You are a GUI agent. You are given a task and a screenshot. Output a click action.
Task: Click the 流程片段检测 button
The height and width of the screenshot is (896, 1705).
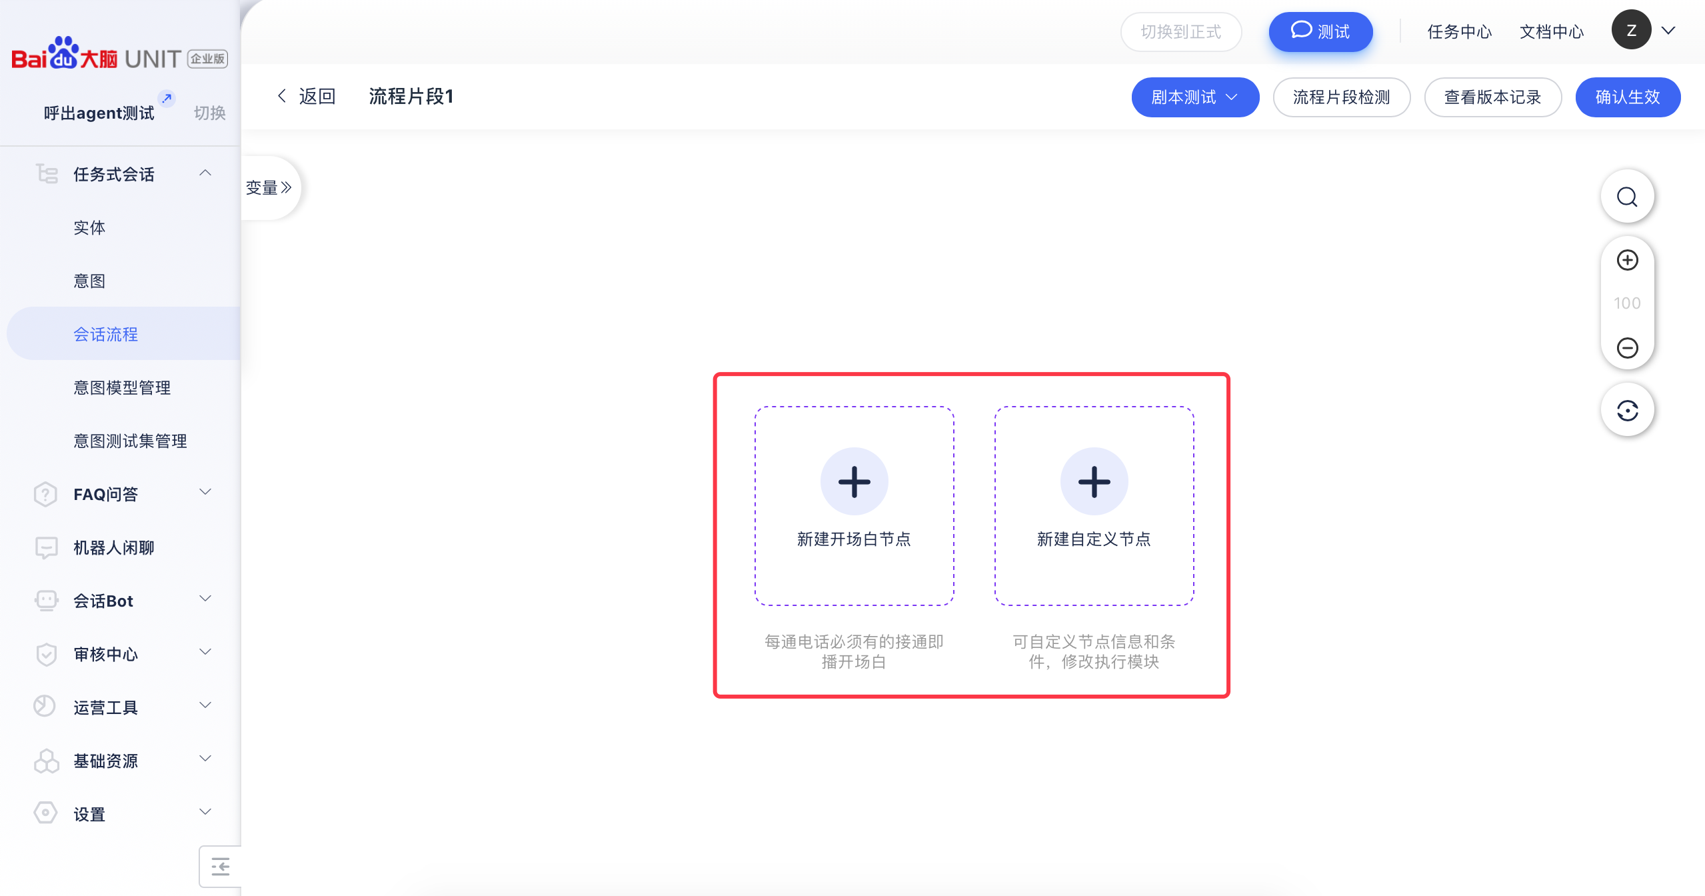tap(1341, 97)
